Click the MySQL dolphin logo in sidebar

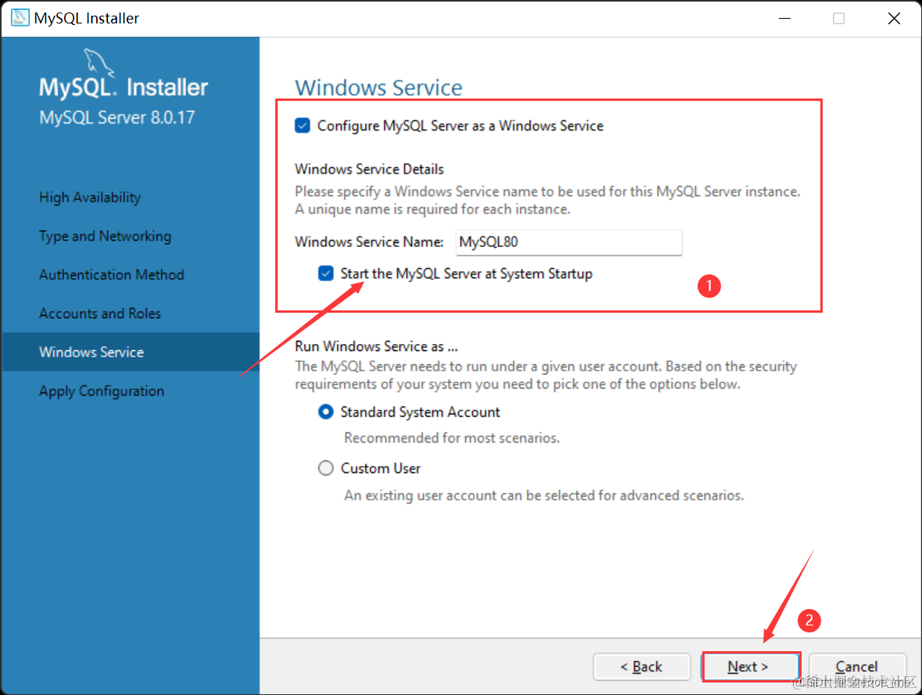point(98,63)
